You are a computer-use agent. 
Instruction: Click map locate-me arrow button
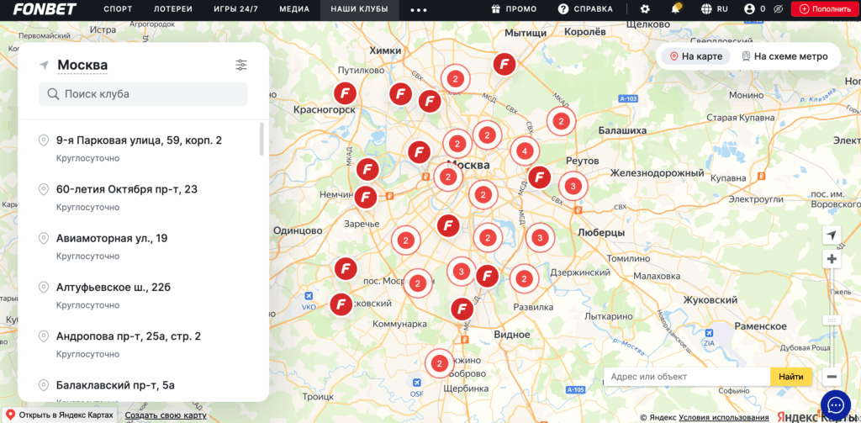click(832, 235)
